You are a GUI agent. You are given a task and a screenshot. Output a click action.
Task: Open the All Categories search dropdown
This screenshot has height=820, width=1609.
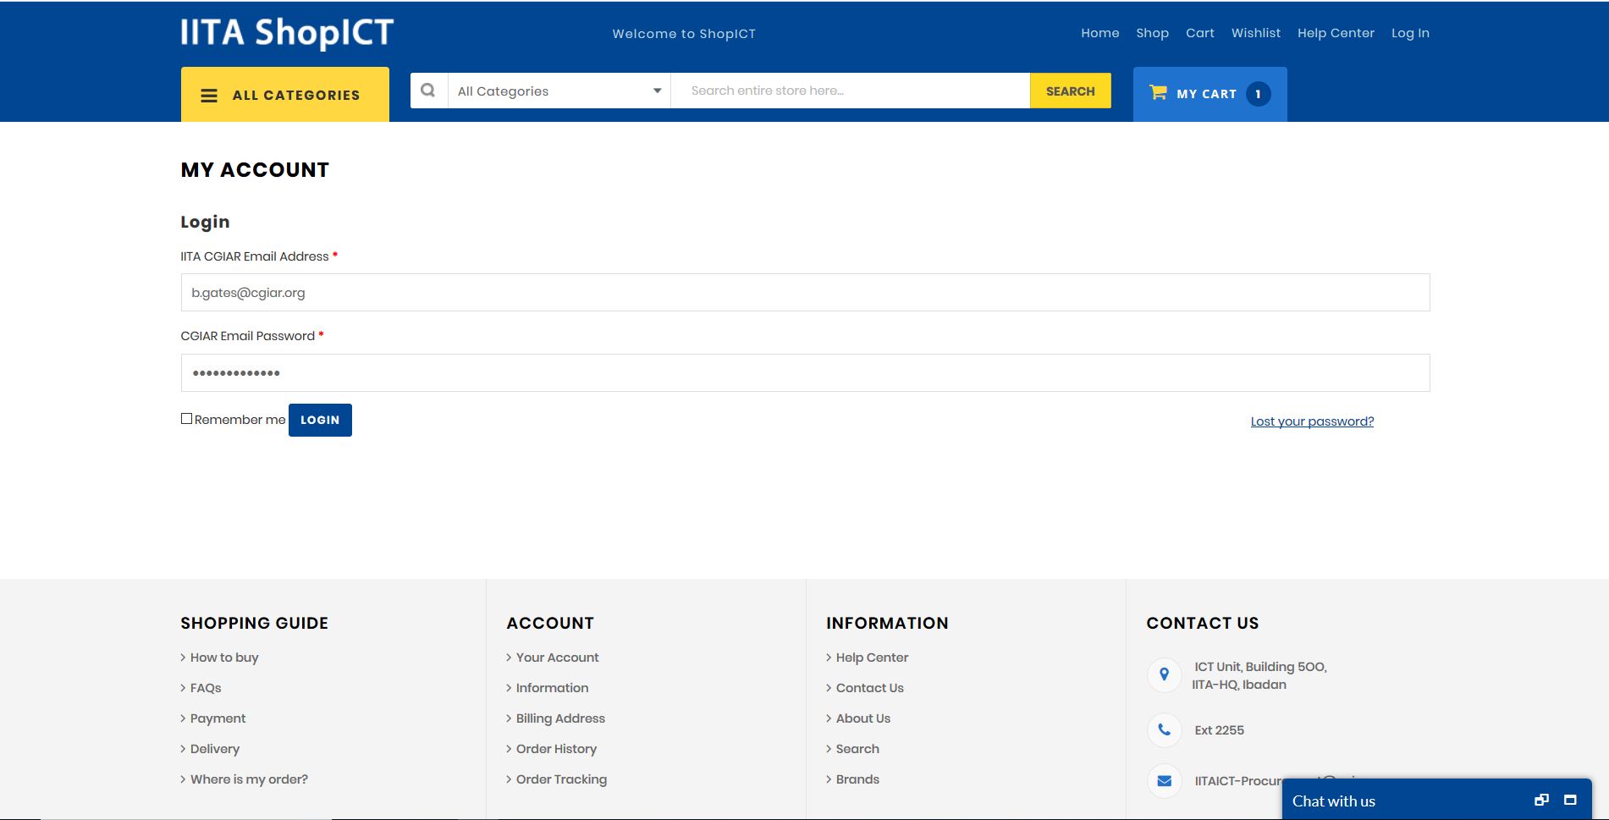(559, 91)
